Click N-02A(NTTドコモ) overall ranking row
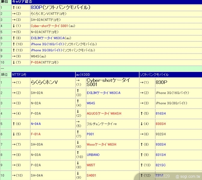This screenshot has width=202, height=180. (45, 32)
